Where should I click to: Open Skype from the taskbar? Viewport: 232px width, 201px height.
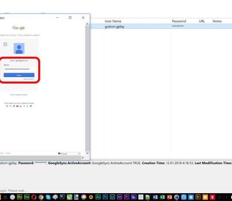pyautogui.click(x=48, y=197)
